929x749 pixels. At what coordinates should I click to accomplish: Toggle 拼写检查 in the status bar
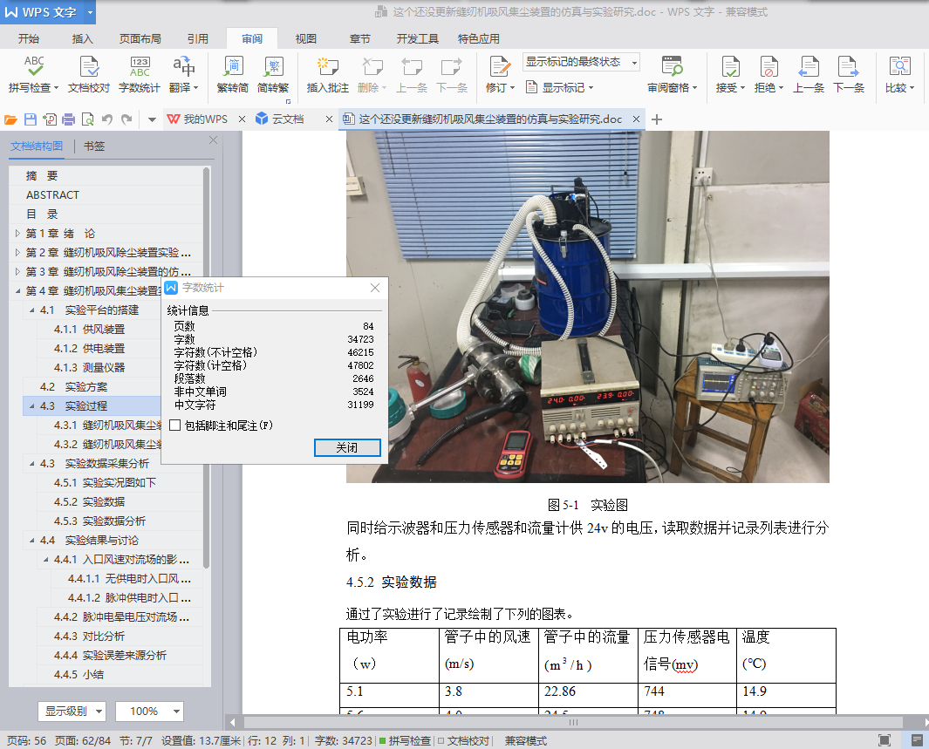click(404, 740)
